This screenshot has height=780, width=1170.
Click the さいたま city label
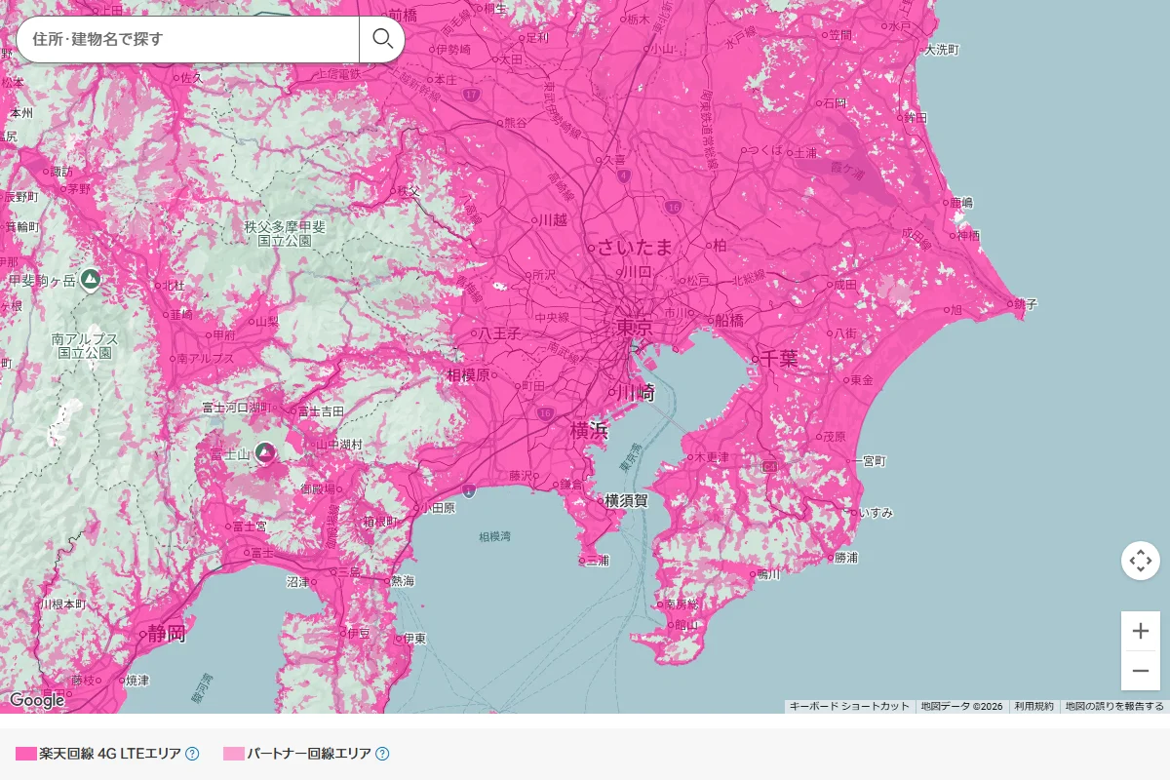tap(635, 247)
